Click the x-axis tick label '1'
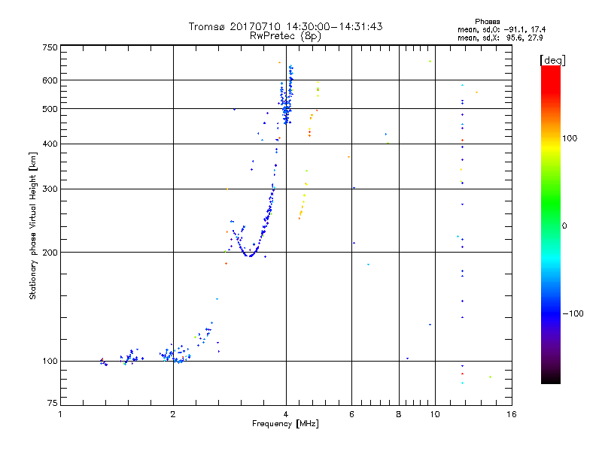 [x=60, y=414]
